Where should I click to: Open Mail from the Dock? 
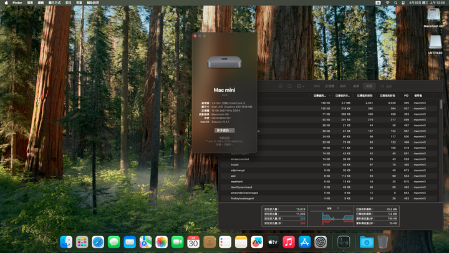(130, 242)
